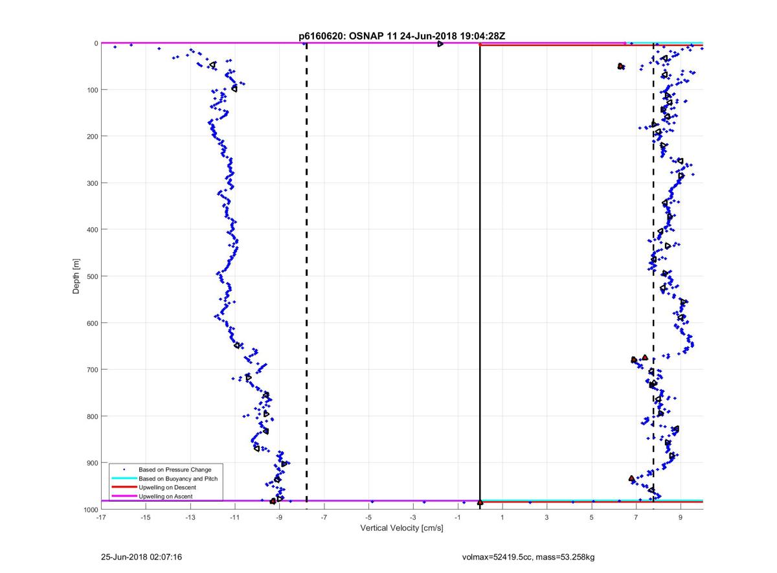Click the x-axis tick label '-3'

point(413,518)
